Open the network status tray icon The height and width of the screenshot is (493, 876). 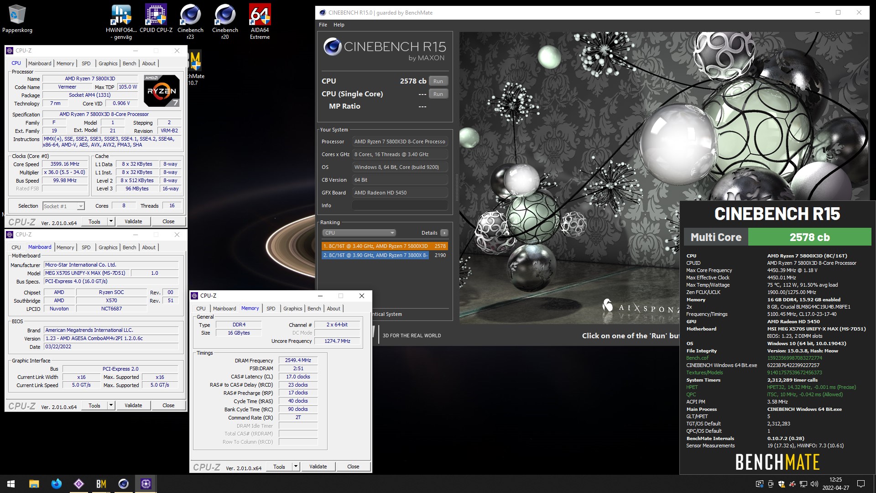pos(803,484)
